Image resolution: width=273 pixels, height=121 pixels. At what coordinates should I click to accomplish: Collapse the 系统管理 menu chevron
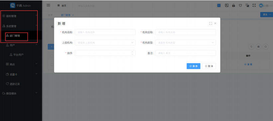tap(36, 26)
